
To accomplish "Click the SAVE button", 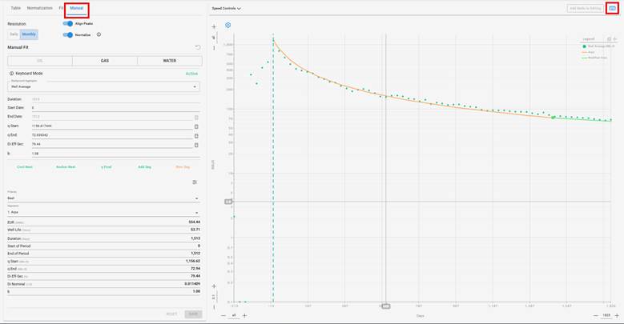I will coord(193,314).
